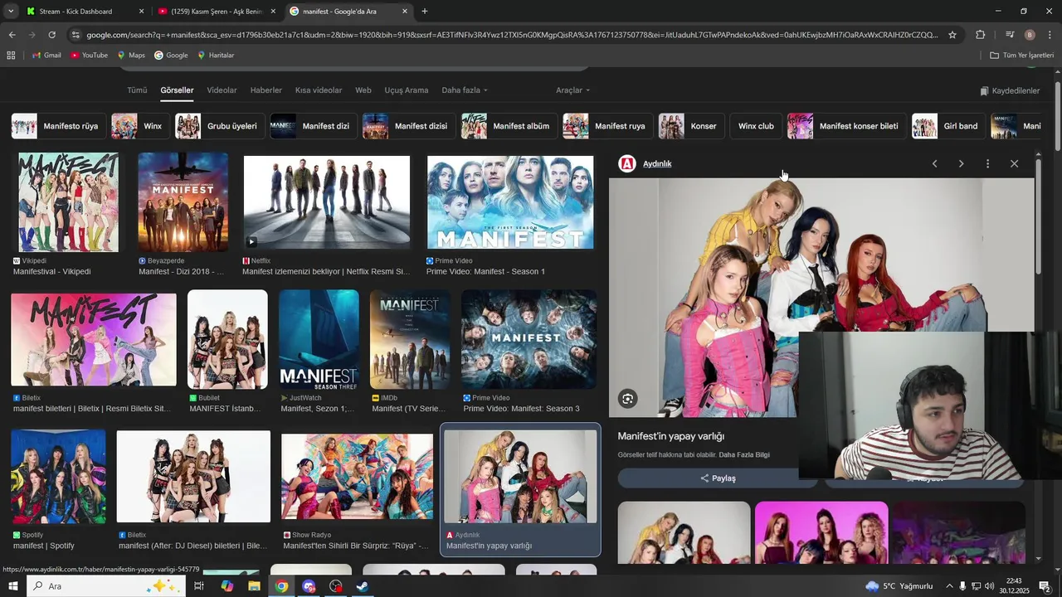Close the image preview panel
The width and height of the screenshot is (1062, 597).
tap(1014, 163)
